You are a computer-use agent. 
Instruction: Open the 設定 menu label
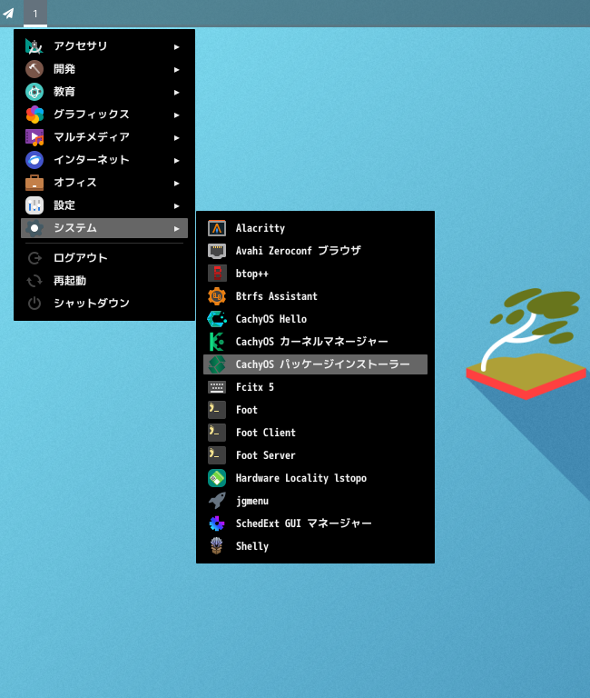(x=64, y=204)
